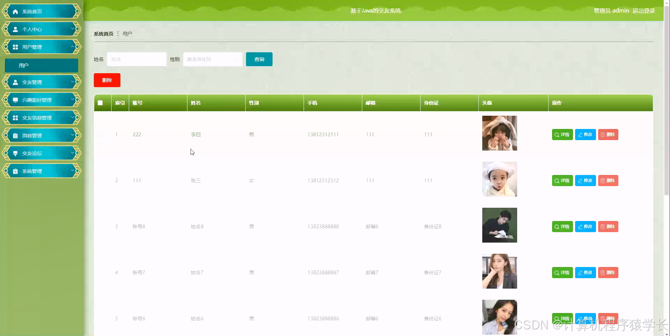Open 个人中心 sidebar menu
The width and height of the screenshot is (670, 336).
42,29
